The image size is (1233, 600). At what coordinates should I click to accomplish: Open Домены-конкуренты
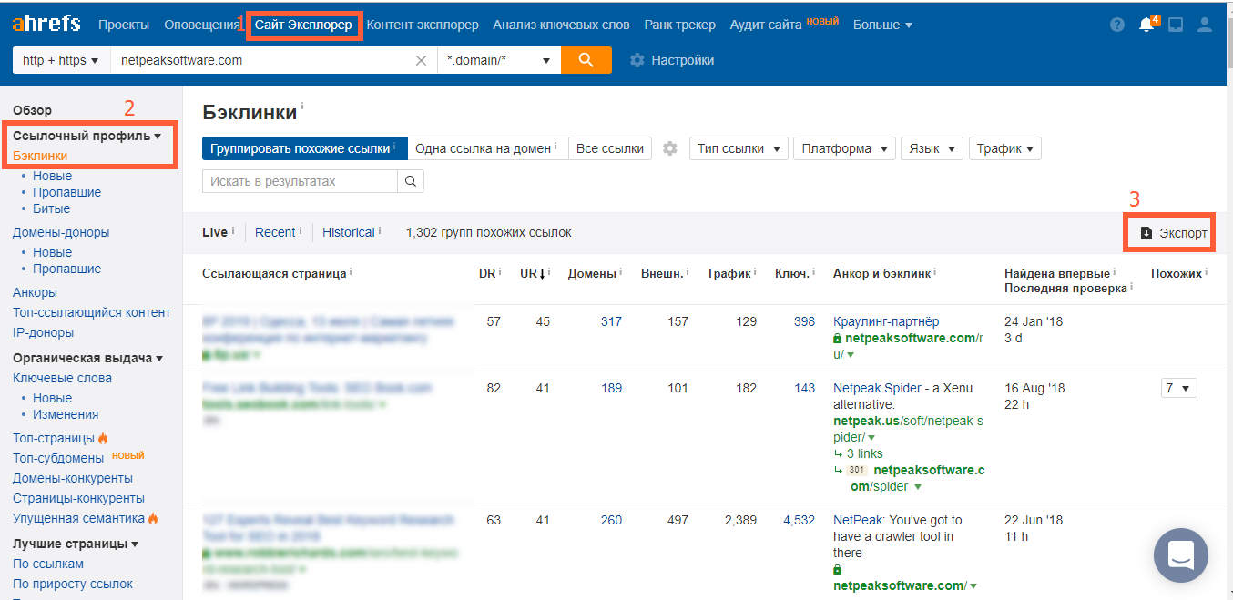click(x=73, y=478)
